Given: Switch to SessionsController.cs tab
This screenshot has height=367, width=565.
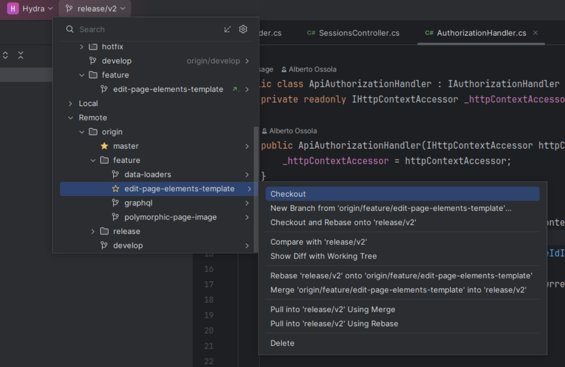Looking at the screenshot, I should [x=359, y=33].
